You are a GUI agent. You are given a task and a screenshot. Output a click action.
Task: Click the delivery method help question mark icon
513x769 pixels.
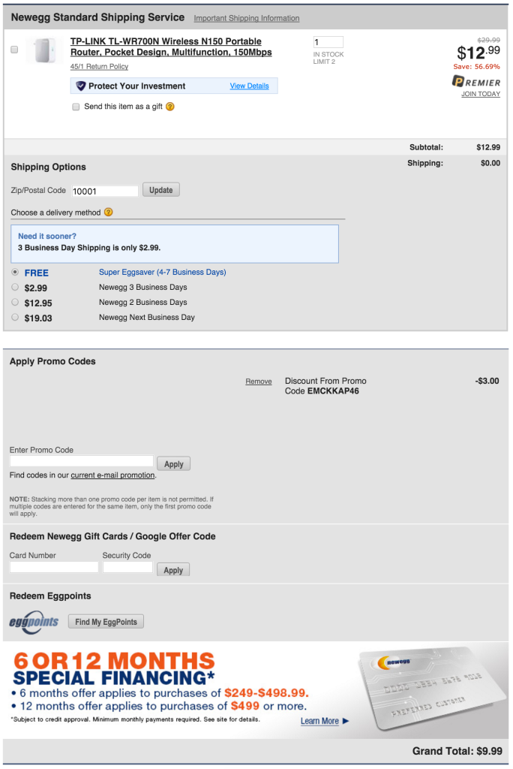pos(109,213)
